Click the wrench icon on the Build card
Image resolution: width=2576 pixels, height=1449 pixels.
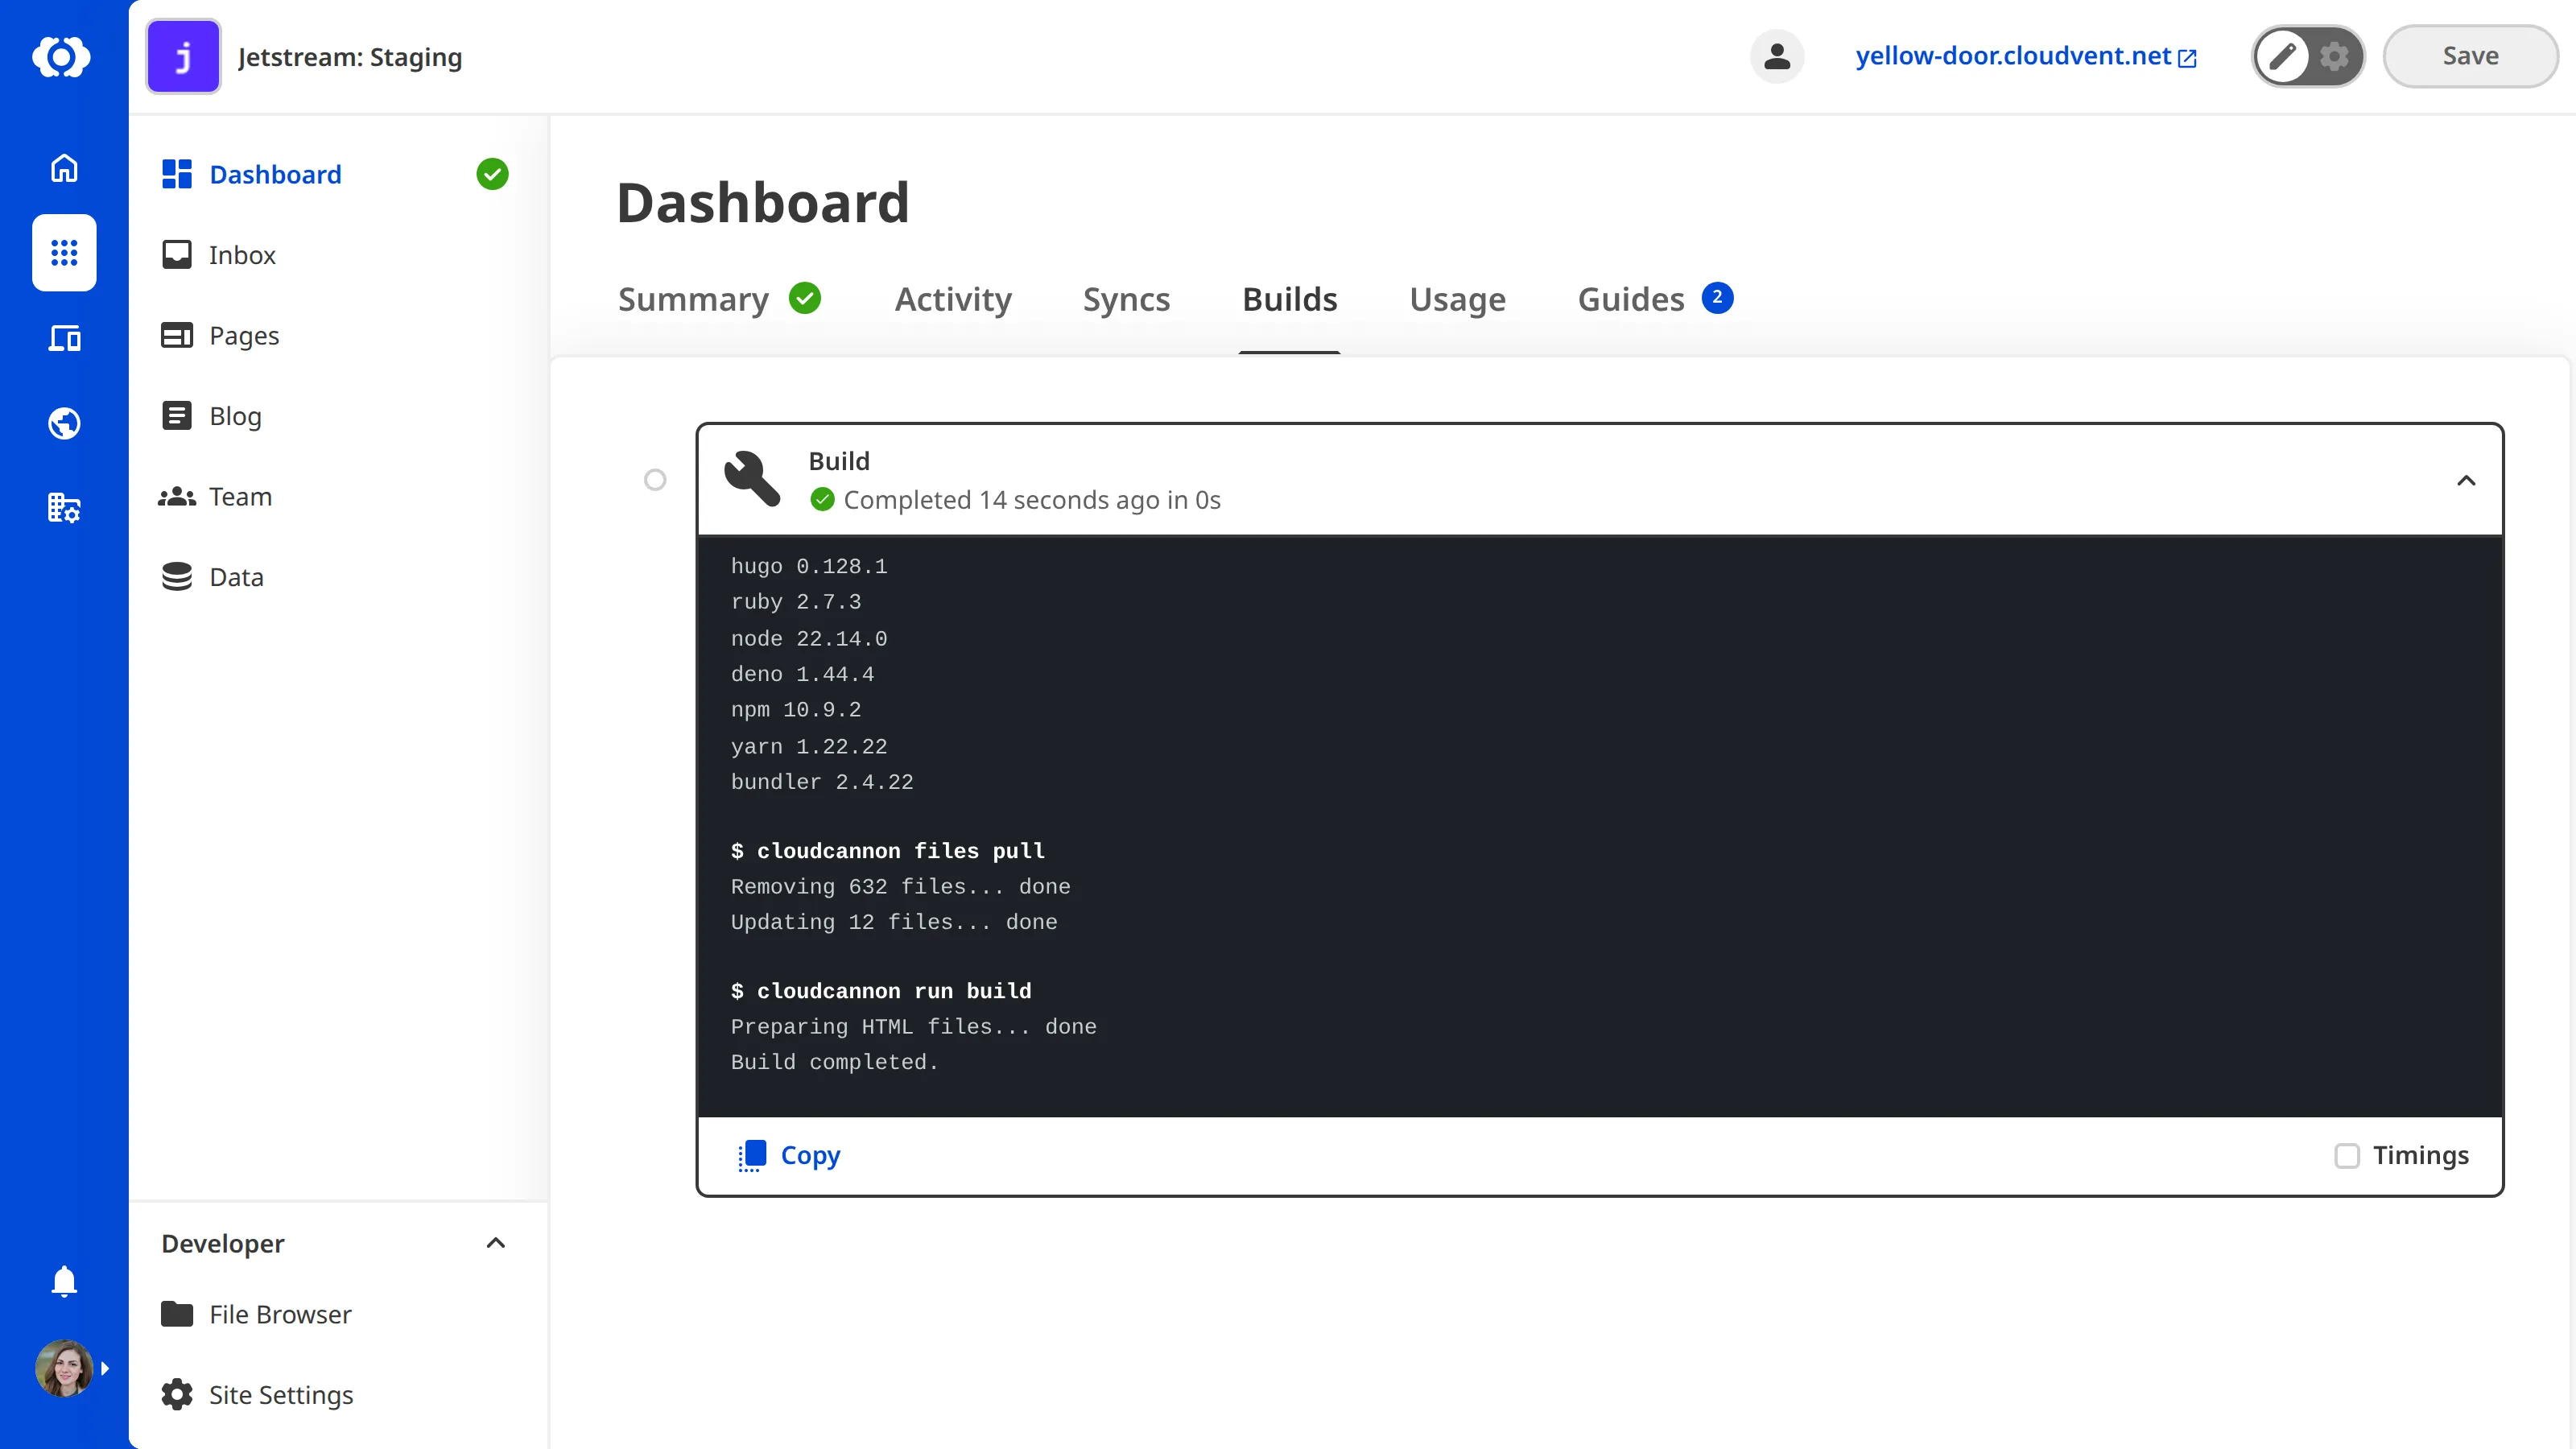tap(751, 479)
